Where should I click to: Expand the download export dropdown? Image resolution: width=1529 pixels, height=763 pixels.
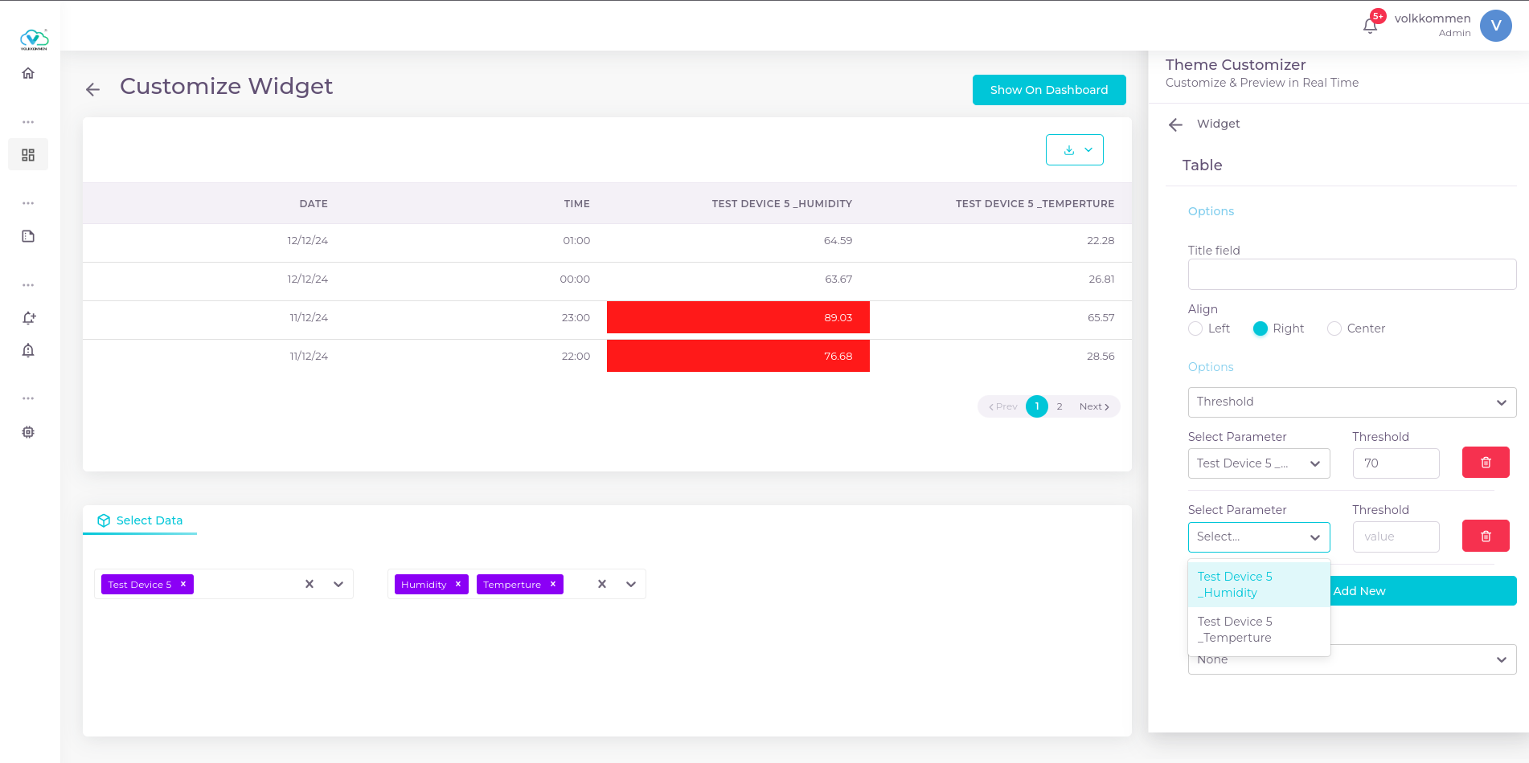coord(1074,150)
